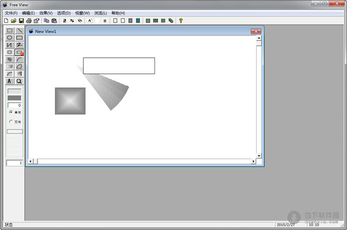The image size is (347, 230).
Task: Click the yellow question mark help icon
Action: pyautogui.click(x=181, y=21)
